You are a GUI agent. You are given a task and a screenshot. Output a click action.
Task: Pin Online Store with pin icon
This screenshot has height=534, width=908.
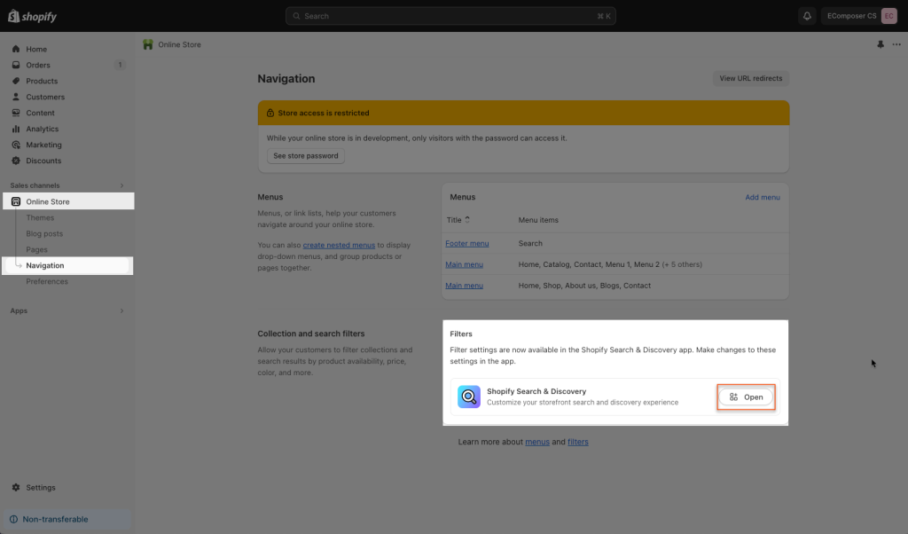coord(881,44)
